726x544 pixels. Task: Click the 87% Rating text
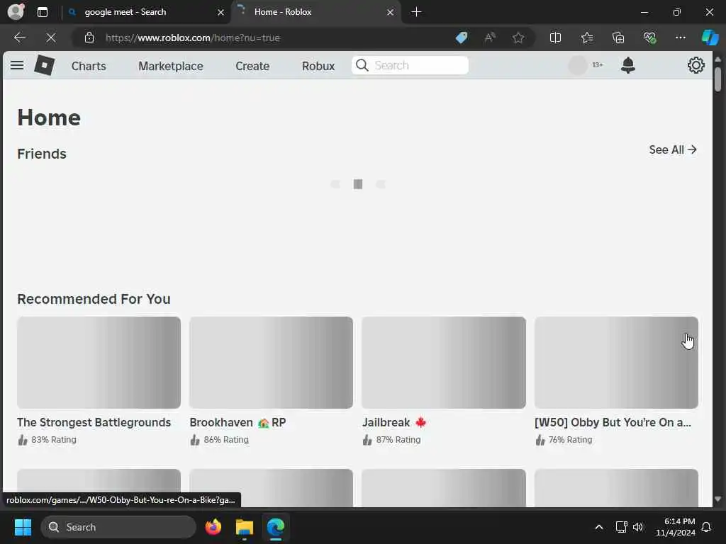(398, 439)
